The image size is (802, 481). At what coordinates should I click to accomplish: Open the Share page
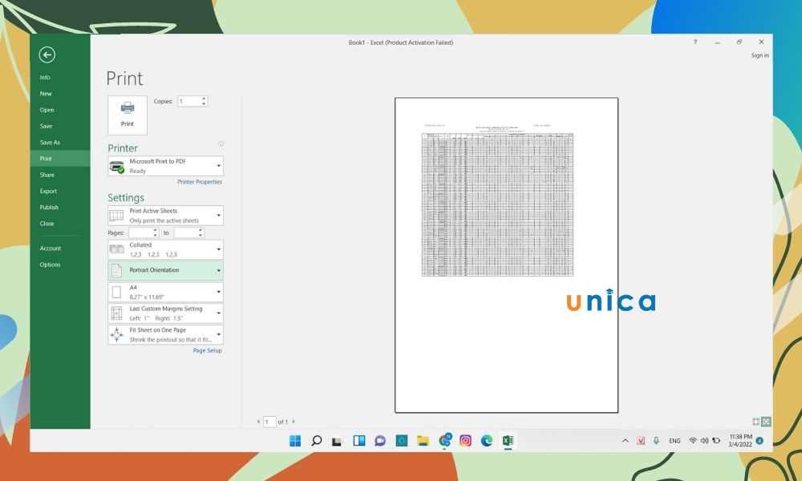47,175
